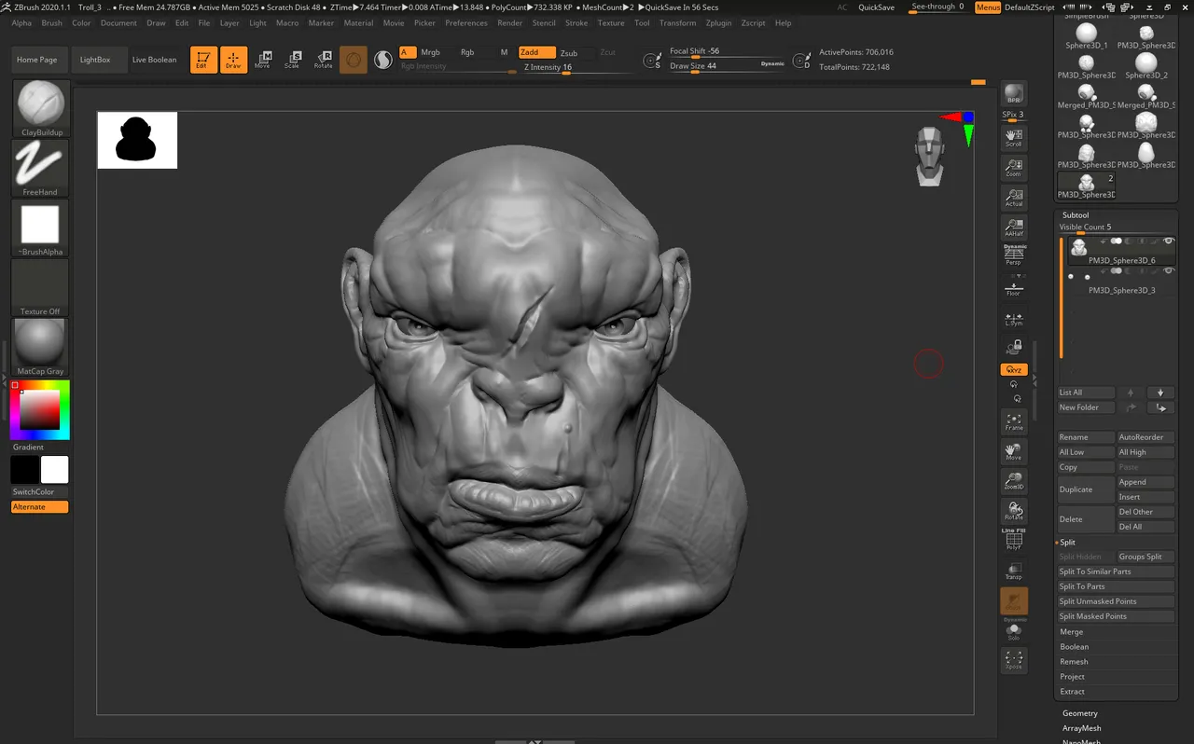Toggle the Alternate color button
The height and width of the screenshot is (744, 1194).
(x=40, y=507)
